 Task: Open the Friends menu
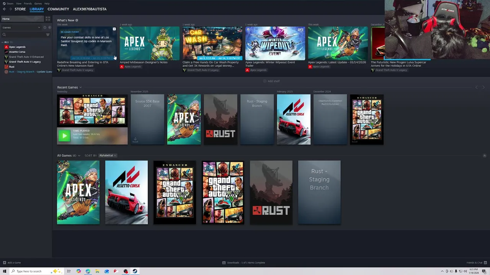(28, 3)
